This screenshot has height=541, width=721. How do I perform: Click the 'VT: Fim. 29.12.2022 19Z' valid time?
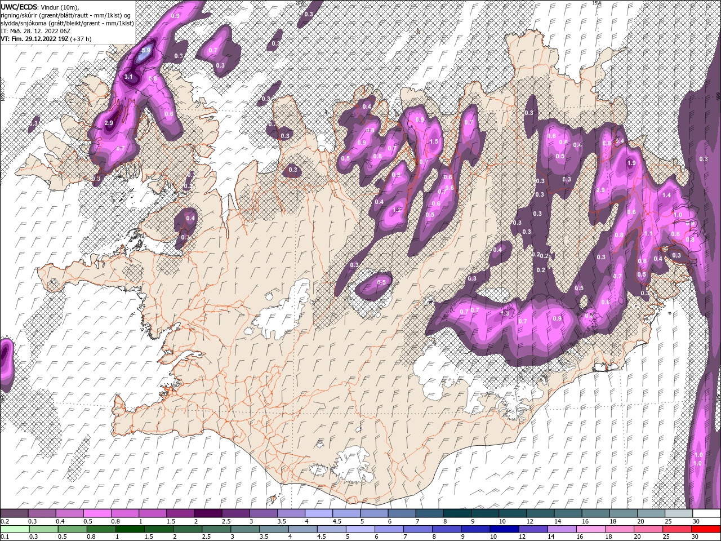[34, 39]
